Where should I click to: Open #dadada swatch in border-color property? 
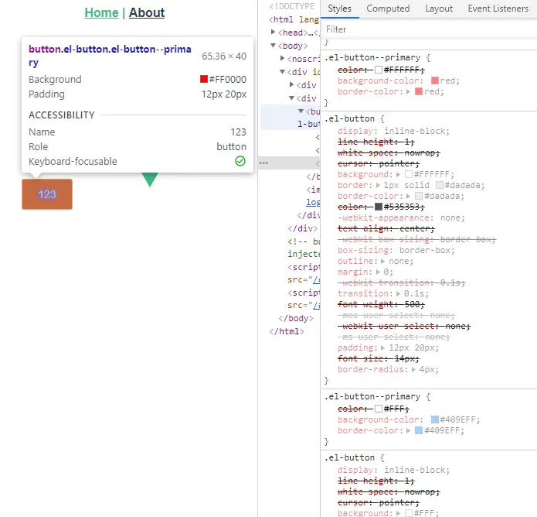coord(419,197)
